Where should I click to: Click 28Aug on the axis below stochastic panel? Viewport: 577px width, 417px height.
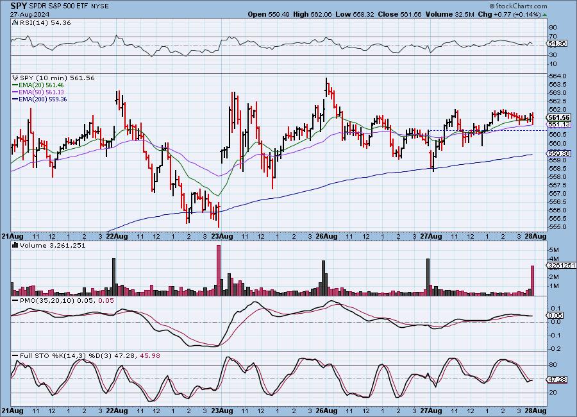(535, 411)
